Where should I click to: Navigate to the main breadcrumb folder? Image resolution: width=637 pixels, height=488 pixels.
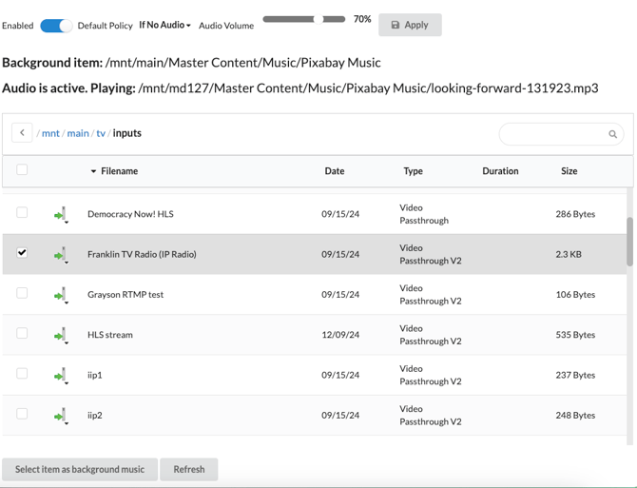point(78,133)
